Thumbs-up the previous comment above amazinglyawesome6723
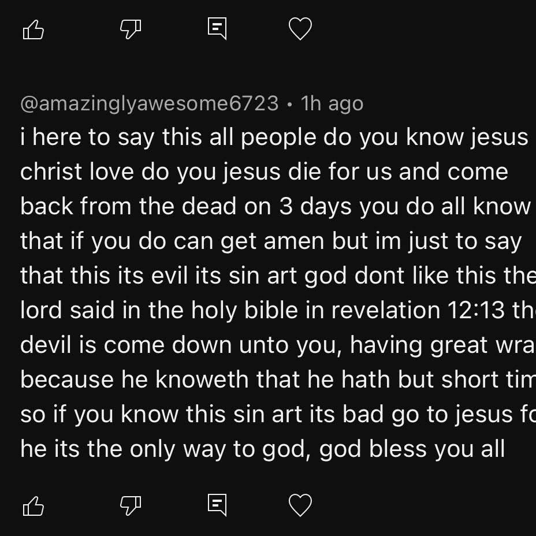This screenshot has height=536, width=536. click(33, 29)
